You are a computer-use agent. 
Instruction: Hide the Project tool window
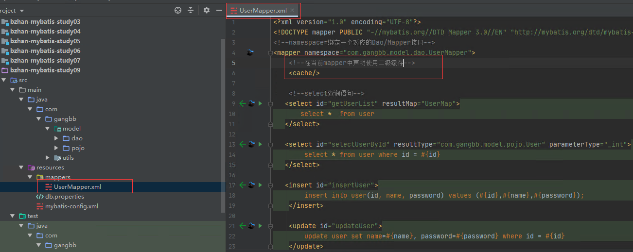click(x=219, y=10)
